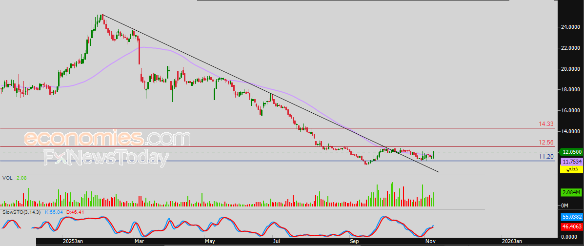Click the 14.33 resistance level label
The height and width of the screenshot is (246, 584).
546,124
